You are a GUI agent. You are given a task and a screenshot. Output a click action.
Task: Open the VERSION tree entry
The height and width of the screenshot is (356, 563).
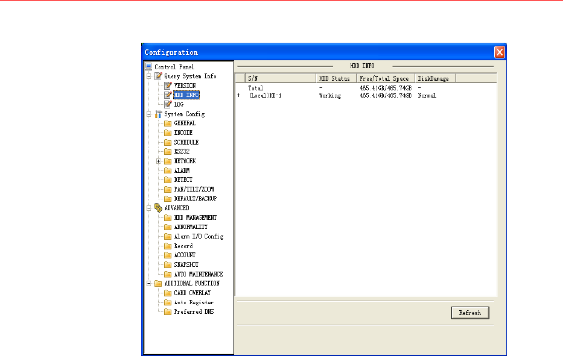185,86
